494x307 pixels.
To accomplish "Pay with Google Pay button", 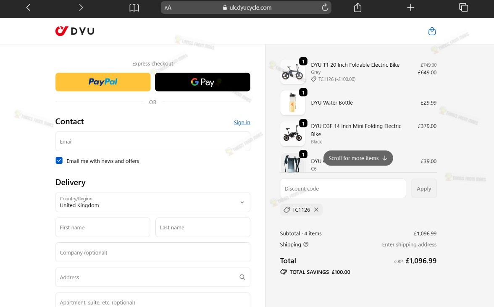I will coord(202,82).
